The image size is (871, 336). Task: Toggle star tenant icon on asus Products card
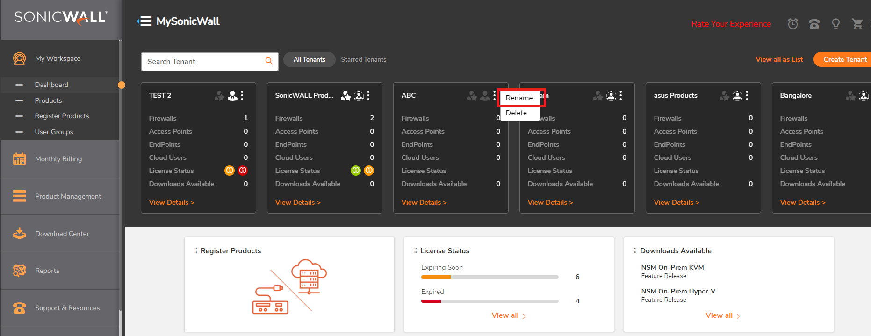[x=724, y=96]
